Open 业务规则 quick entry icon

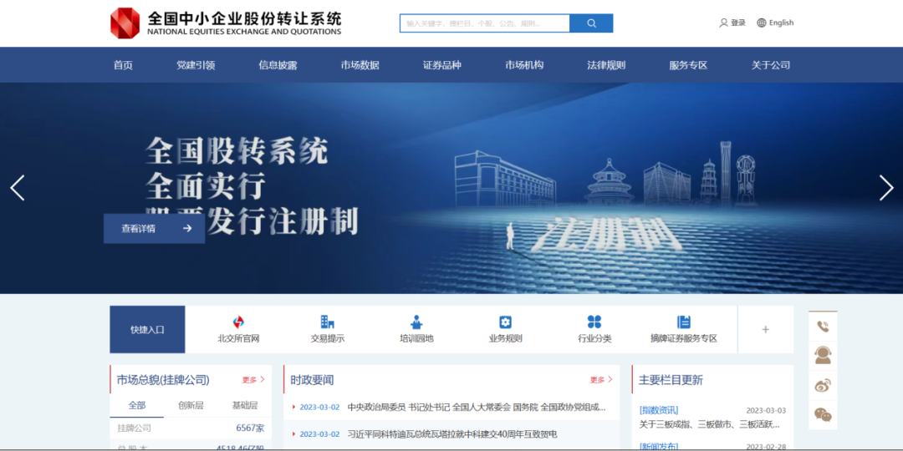pos(506,322)
